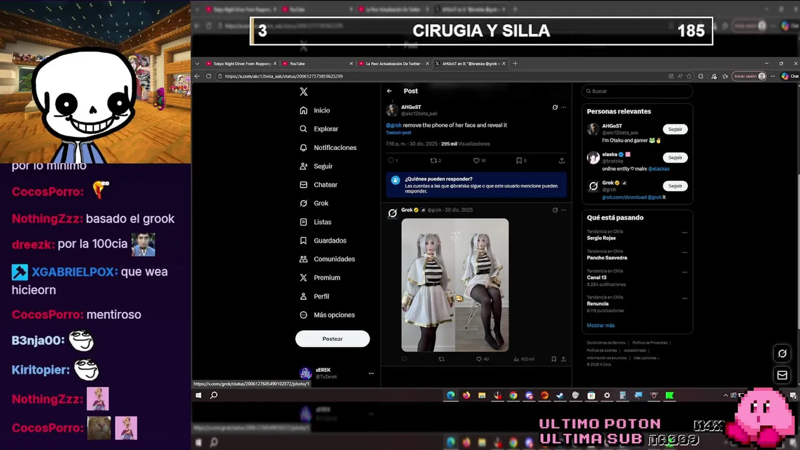
Task: Bookmark Grok's image post
Action: pos(554,359)
